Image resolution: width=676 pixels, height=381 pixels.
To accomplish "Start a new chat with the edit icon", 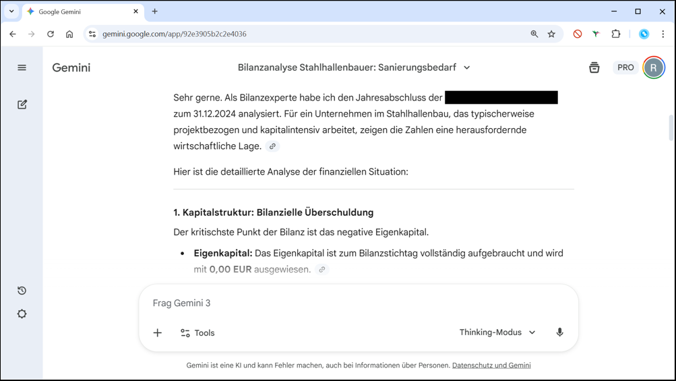I will click(x=22, y=105).
